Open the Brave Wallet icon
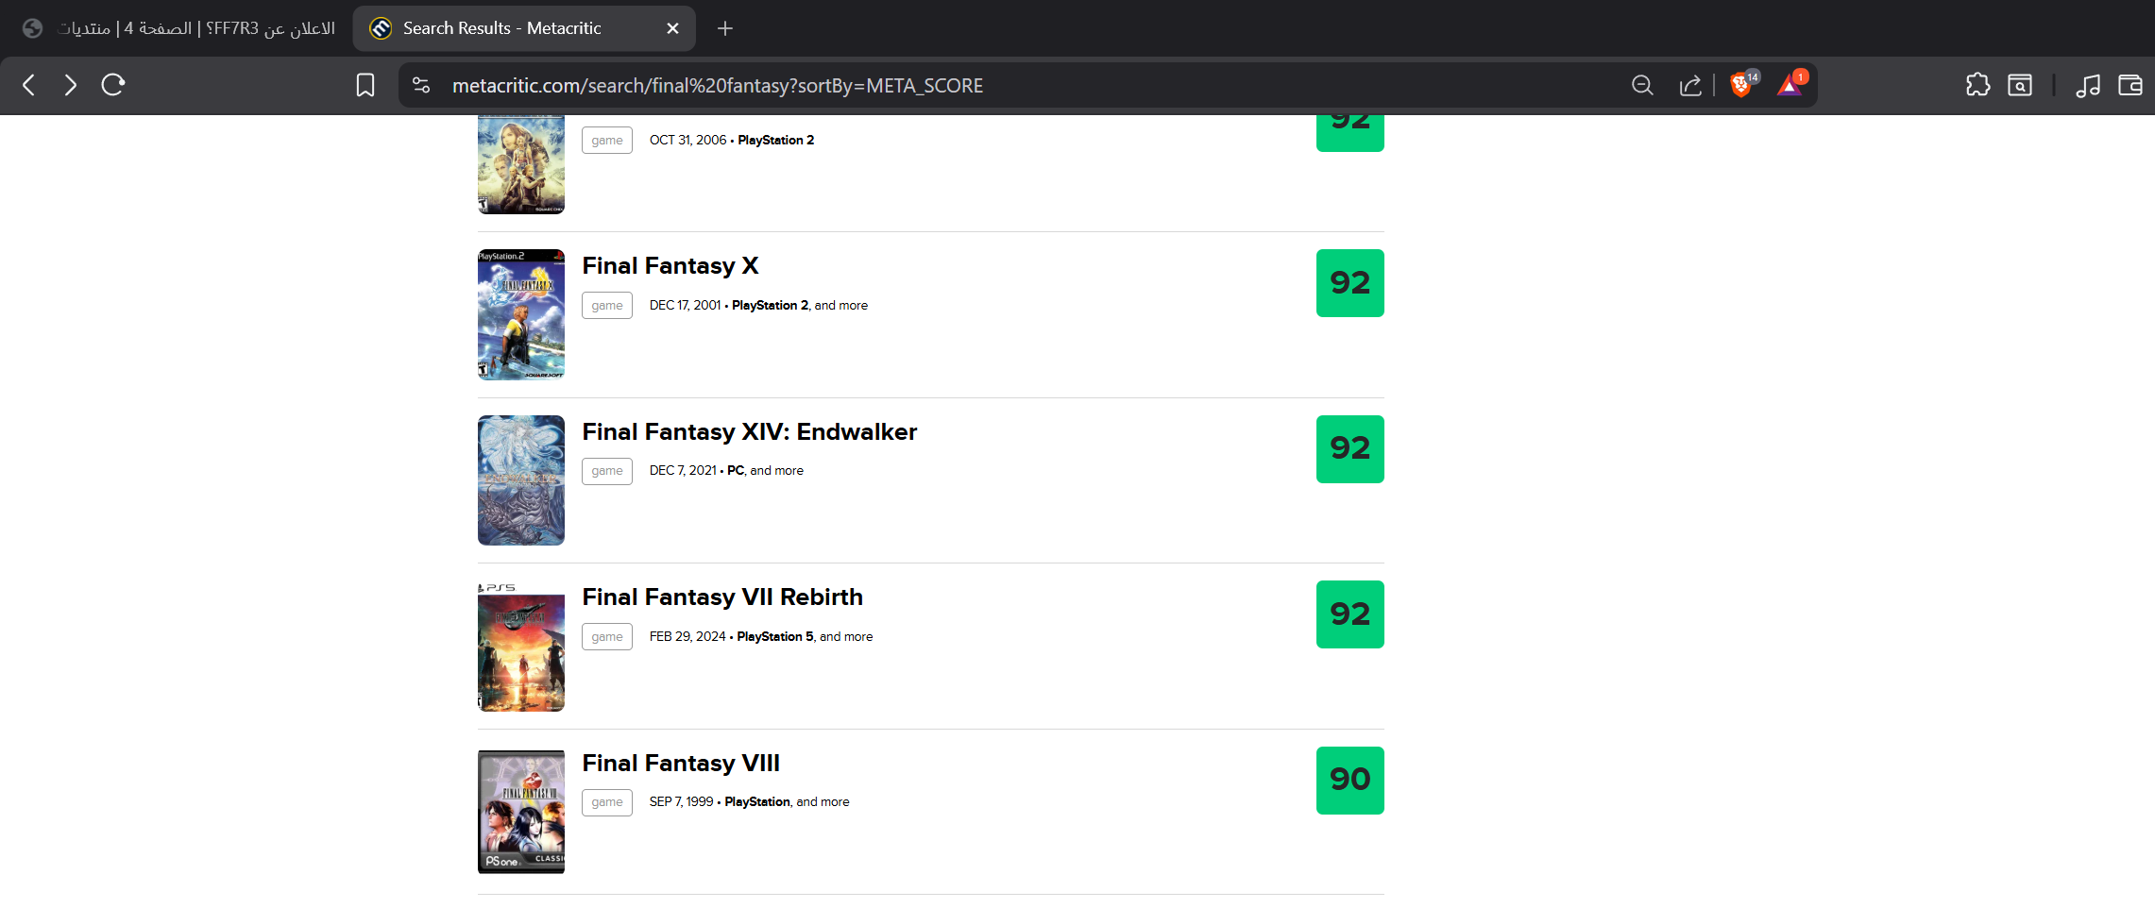 (2130, 85)
